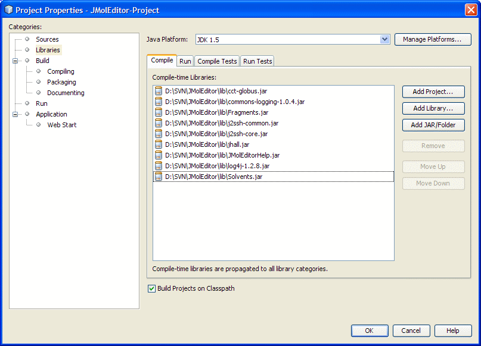
Task: Select the Application category label
Action: (51, 114)
